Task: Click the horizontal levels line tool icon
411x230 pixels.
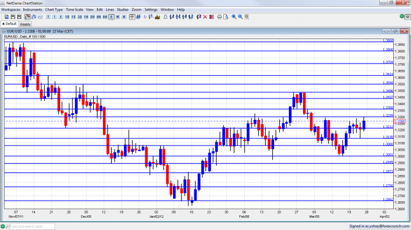Action: pos(151,17)
